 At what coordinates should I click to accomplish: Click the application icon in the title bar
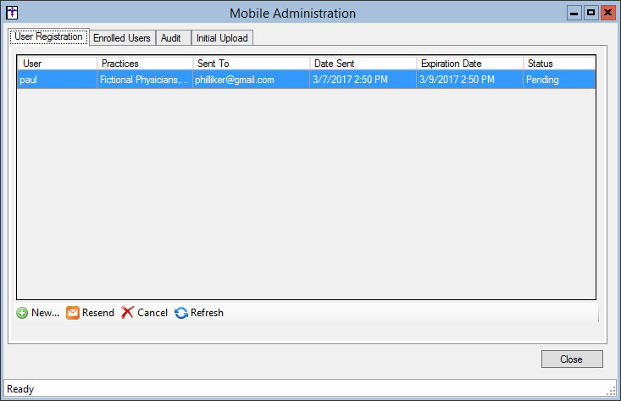point(12,13)
